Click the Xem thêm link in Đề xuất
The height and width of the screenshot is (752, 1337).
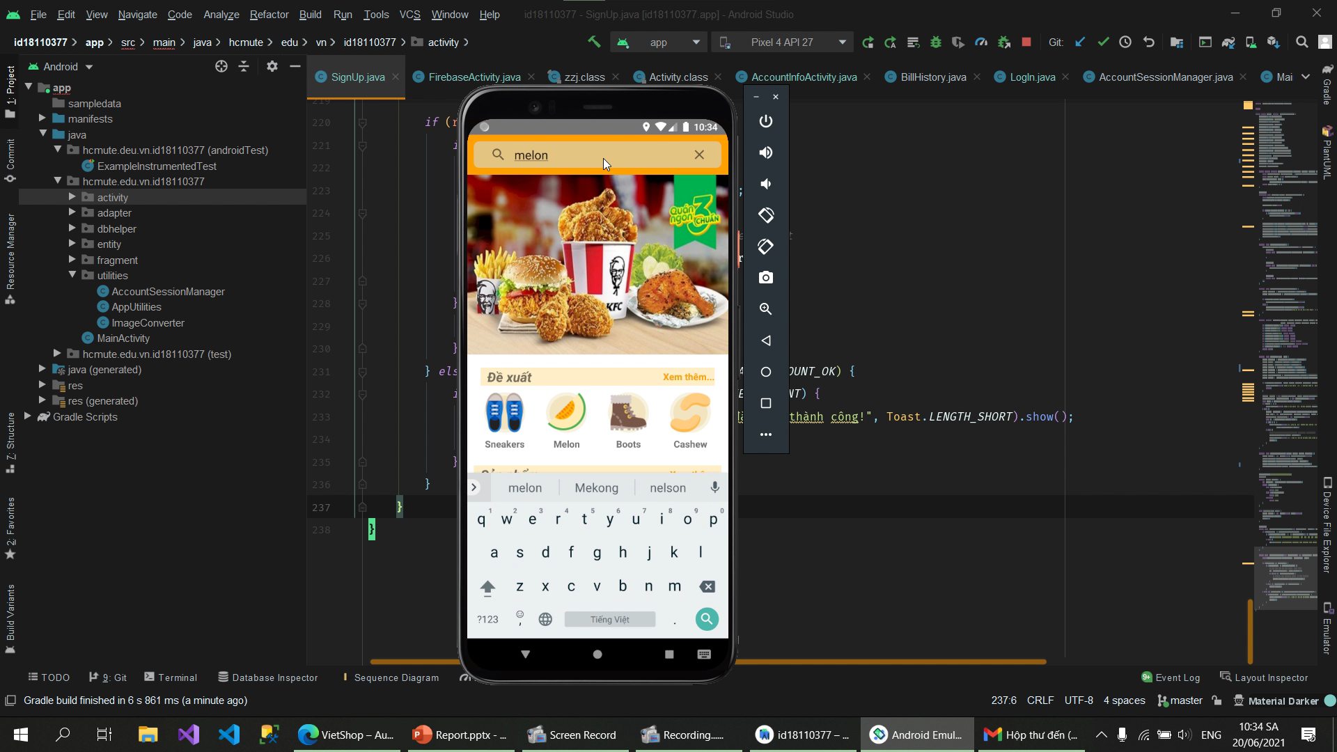click(688, 377)
